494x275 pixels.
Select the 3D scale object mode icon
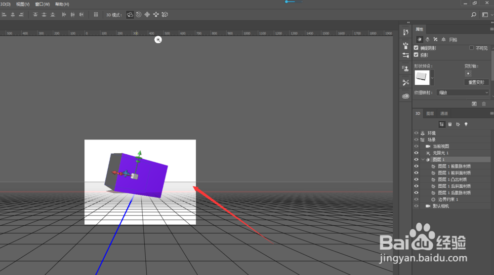[165, 15]
